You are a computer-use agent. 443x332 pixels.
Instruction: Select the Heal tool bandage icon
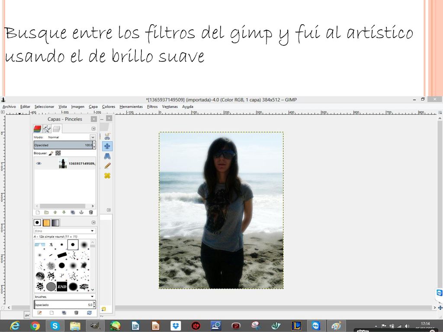[x=107, y=176]
